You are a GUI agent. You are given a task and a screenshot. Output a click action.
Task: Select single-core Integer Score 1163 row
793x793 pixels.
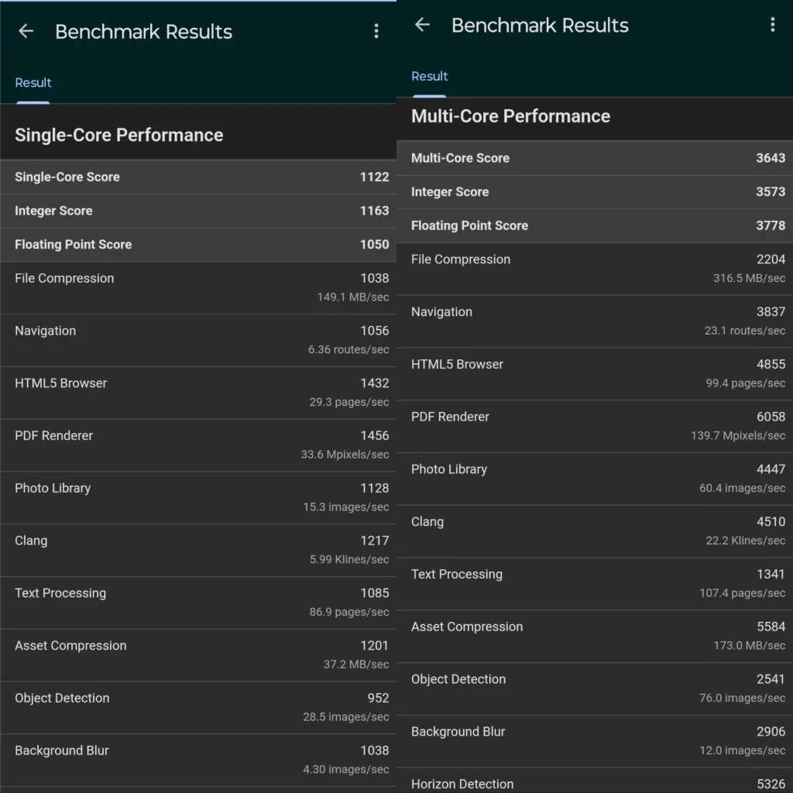pyautogui.click(x=198, y=211)
